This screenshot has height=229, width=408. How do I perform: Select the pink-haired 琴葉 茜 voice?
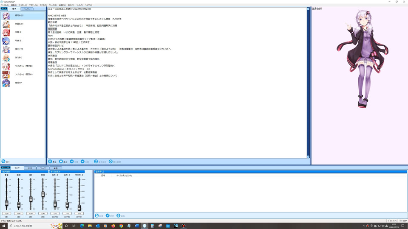23,32
